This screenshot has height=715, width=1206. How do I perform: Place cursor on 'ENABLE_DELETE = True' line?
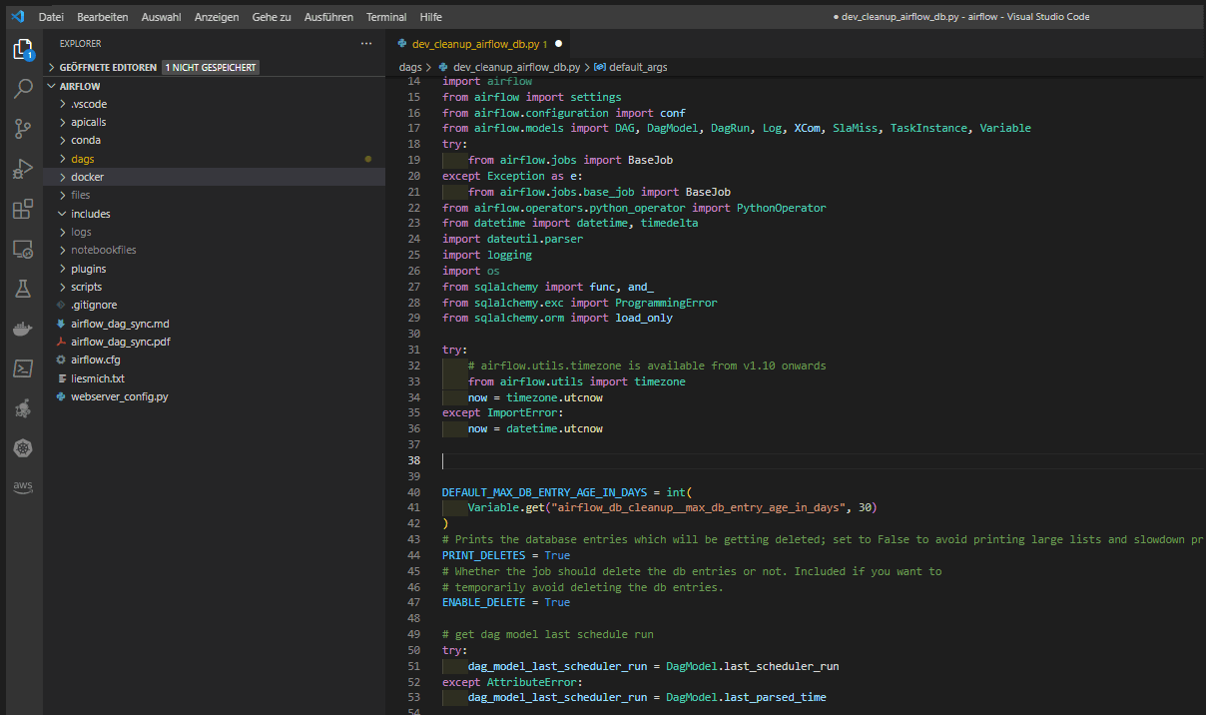(x=506, y=602)
